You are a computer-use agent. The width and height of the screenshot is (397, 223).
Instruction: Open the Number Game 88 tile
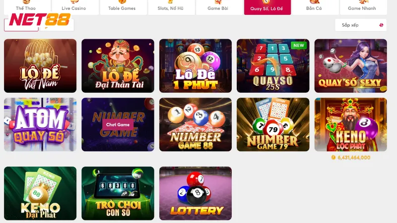tap(196, 125)
